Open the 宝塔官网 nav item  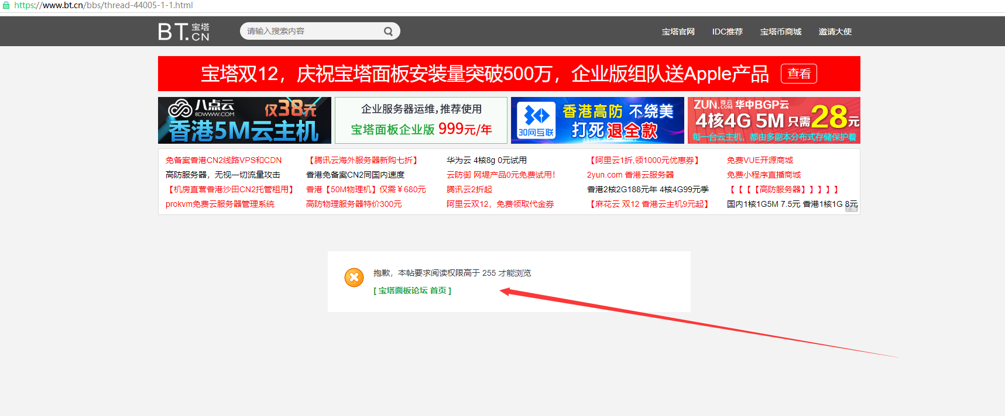coord(678,32)
